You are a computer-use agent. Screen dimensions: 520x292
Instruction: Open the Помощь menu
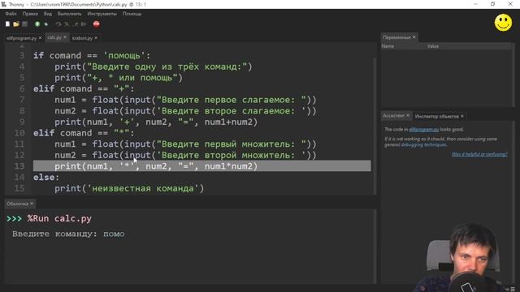pyautogui.click(x=132, y=14)
